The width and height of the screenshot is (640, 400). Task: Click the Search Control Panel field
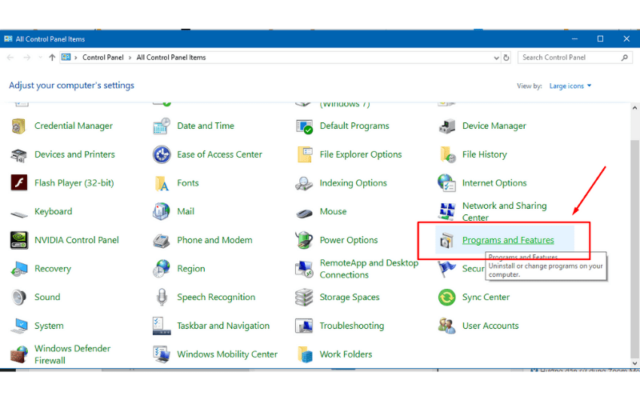569,58
